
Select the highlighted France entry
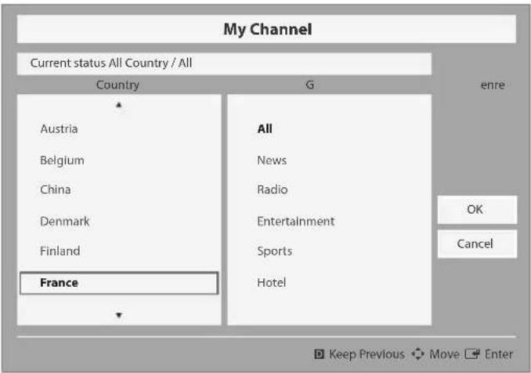[117, 283]
